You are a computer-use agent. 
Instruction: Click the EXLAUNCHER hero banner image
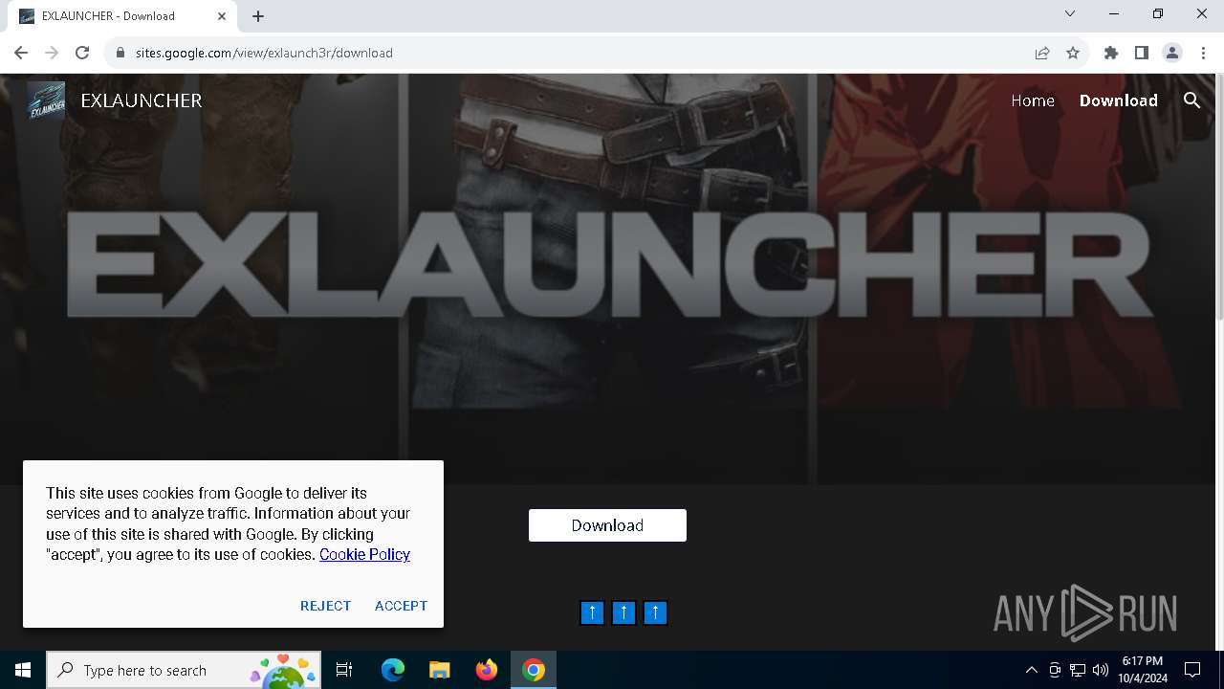(x=606, y=279)
